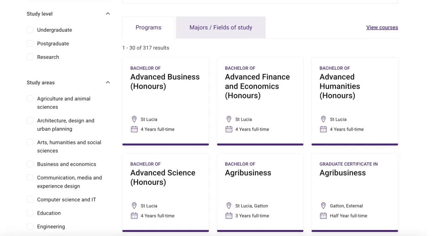Tick the Undergraduate study level checkbox

pyautogui.click(x=30, y=30)
